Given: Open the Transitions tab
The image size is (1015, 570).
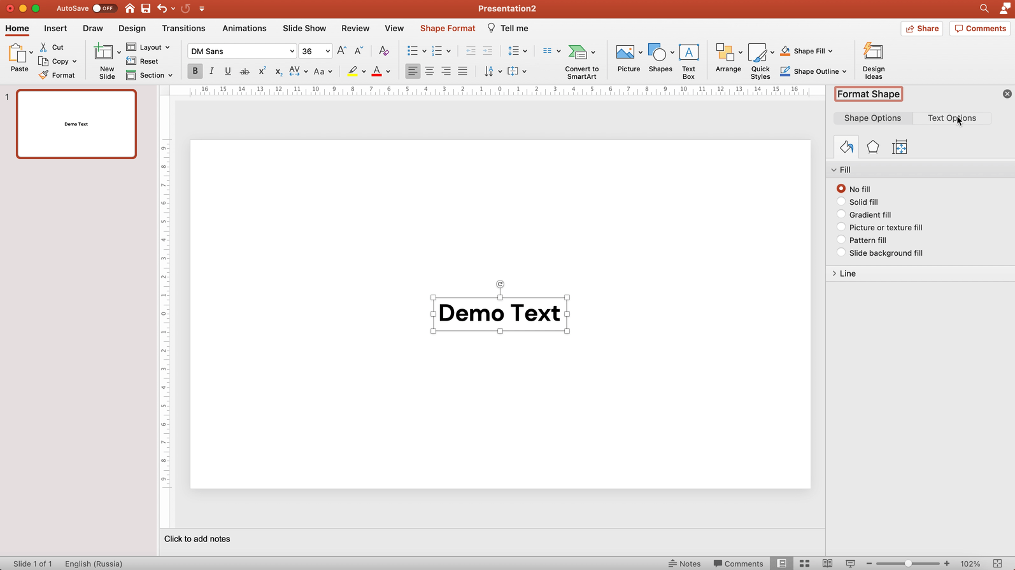Looking at the screenshot, I should [183, 28].
